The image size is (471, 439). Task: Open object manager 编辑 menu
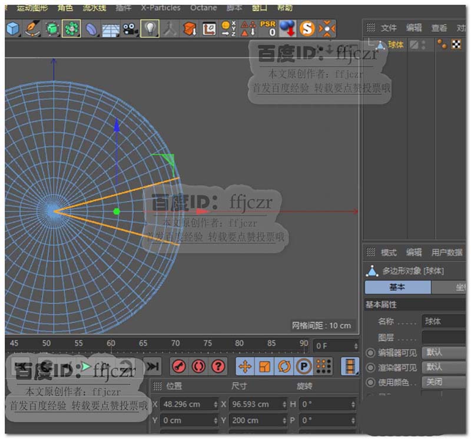pyautogui.click(x=414, y=28)
